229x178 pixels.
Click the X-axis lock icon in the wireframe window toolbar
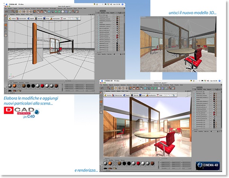[x=24, y=12]
